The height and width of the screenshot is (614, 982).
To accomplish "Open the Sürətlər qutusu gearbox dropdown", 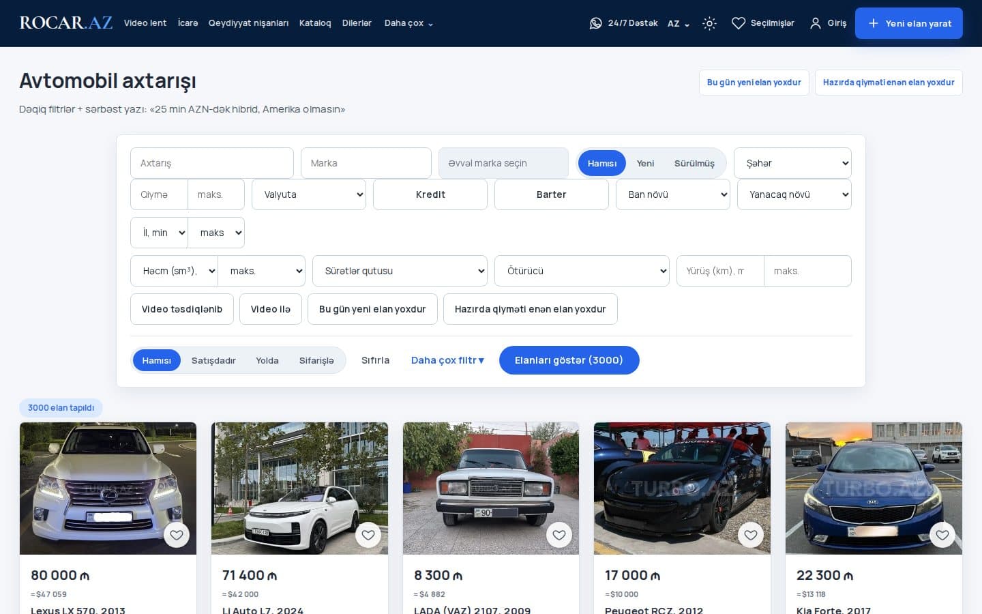I will [400, 271].
